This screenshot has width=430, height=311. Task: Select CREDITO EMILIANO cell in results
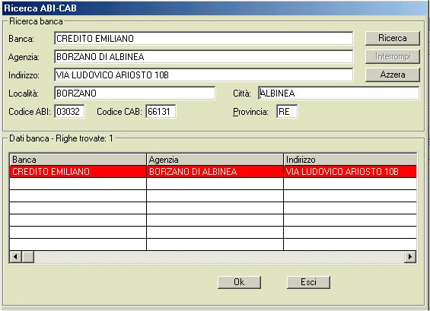click(x=78, y=172)
